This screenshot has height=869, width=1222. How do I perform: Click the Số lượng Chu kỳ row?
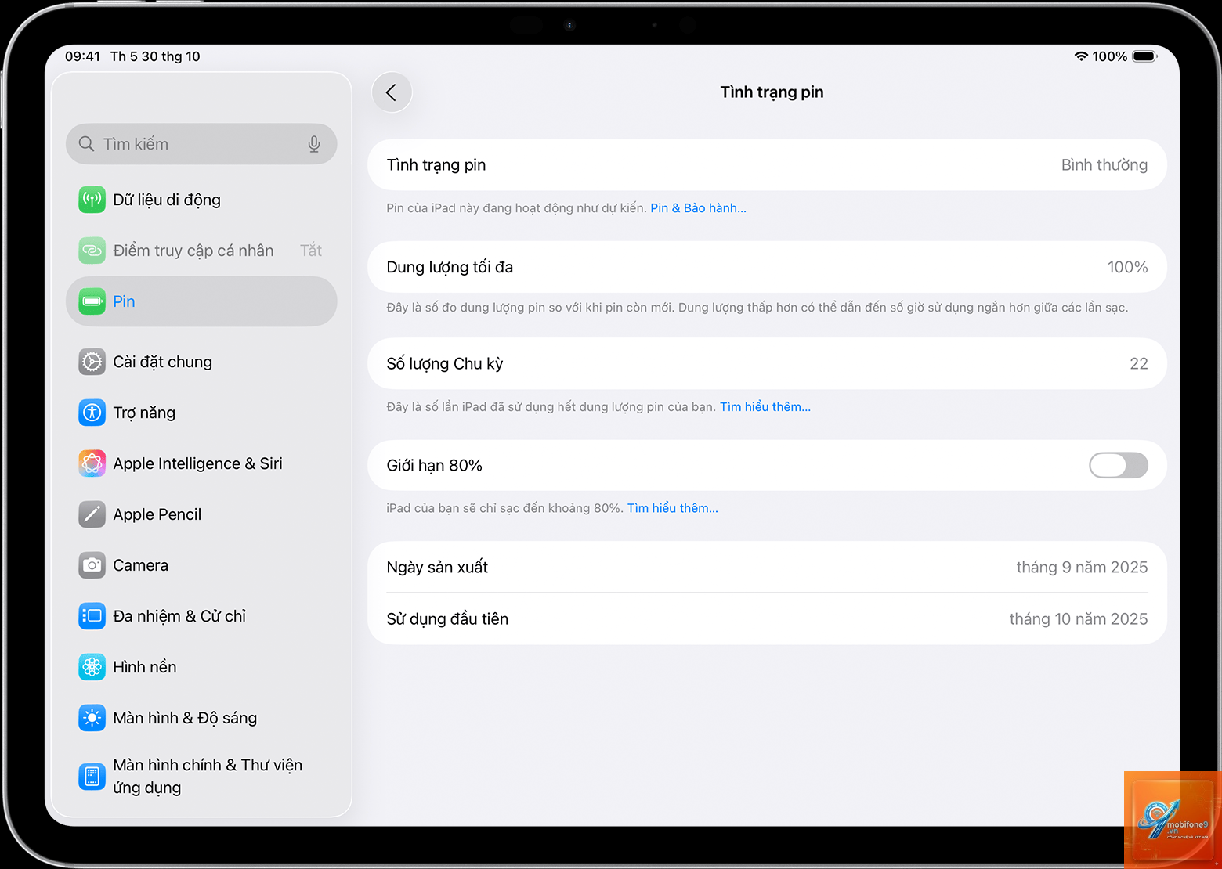click(x=767, y=363)
